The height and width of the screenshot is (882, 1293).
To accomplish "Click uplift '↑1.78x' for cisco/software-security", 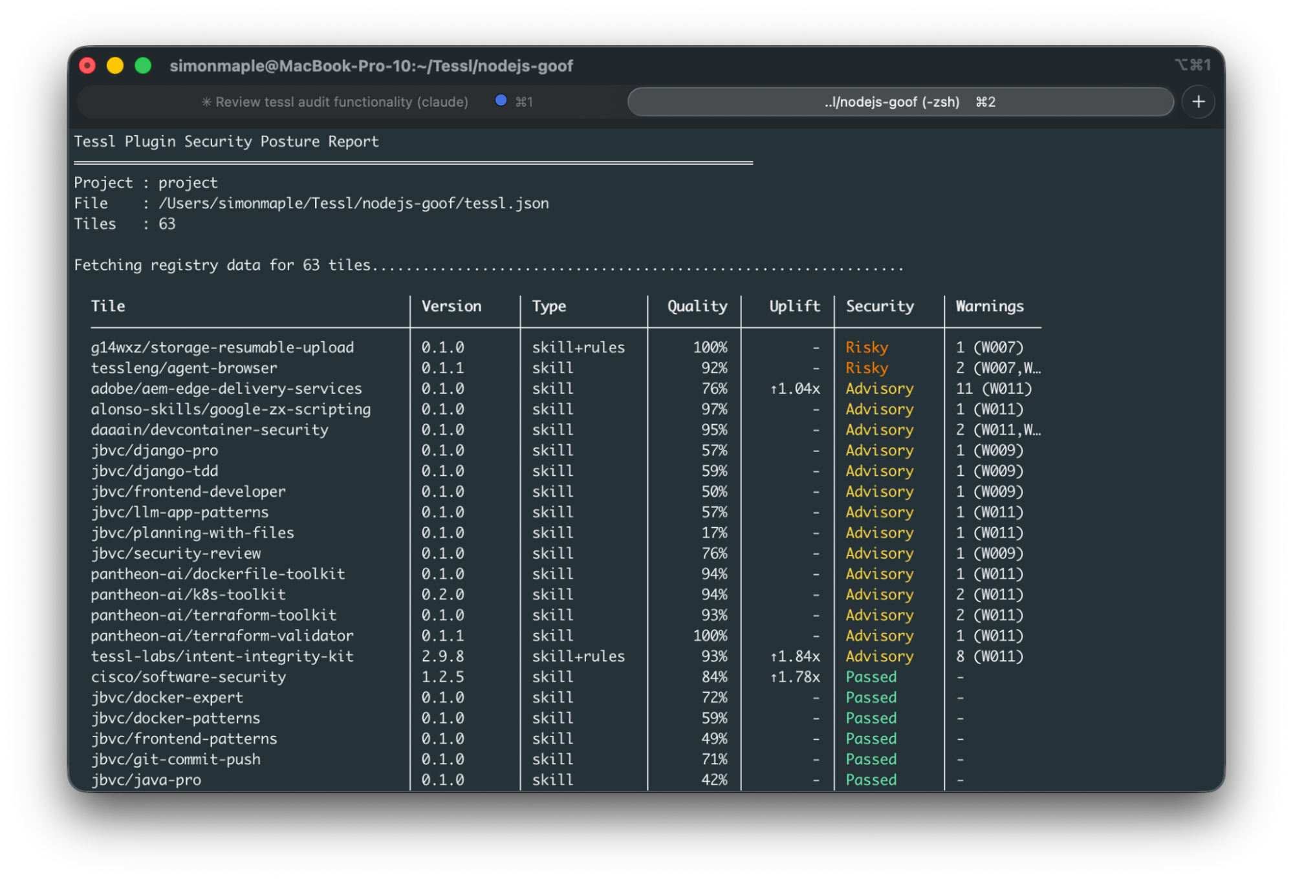I will coord(795,678).
